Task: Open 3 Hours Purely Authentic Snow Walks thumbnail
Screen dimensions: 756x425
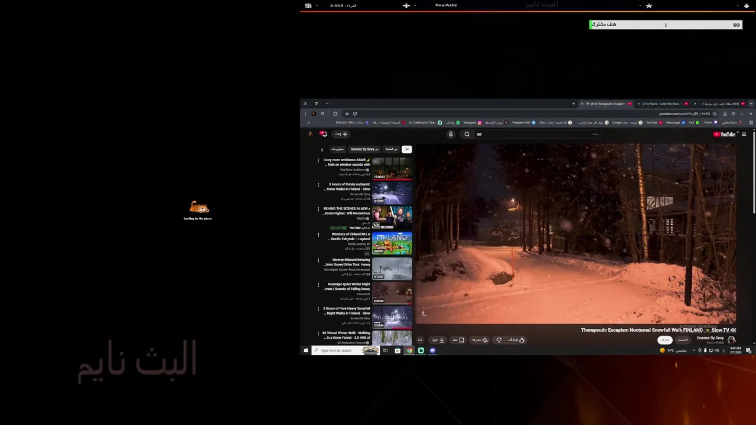Action: point(392,193)
